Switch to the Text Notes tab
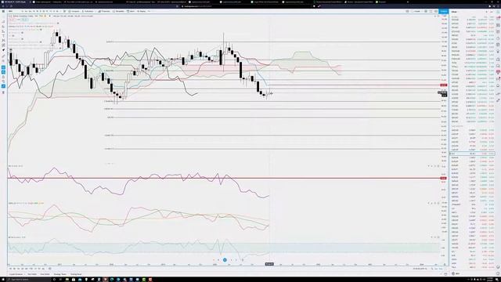The height and width of the screenshot is (282, 501). (x=32, y=274)
